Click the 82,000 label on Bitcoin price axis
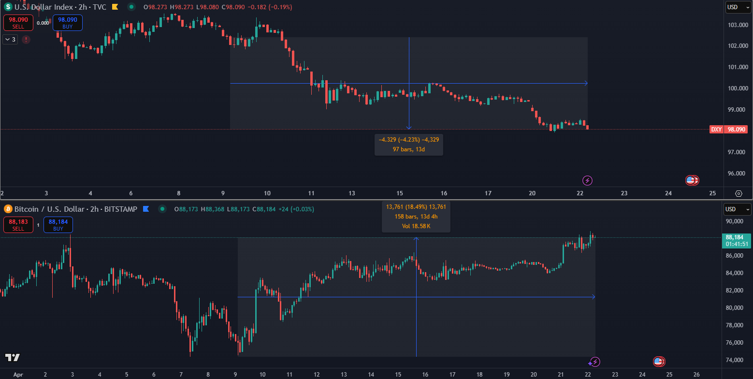The image size is (753, 379). tap(734, 291)
